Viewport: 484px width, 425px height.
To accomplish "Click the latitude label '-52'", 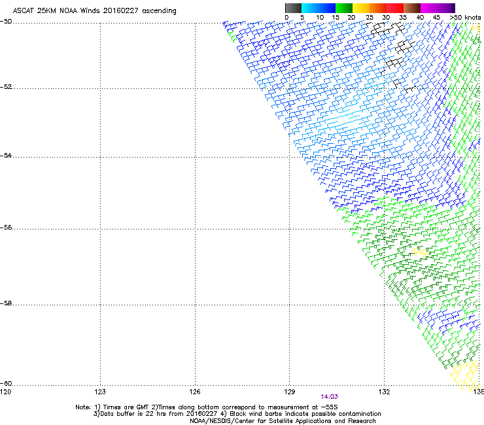I will point(6,87).
